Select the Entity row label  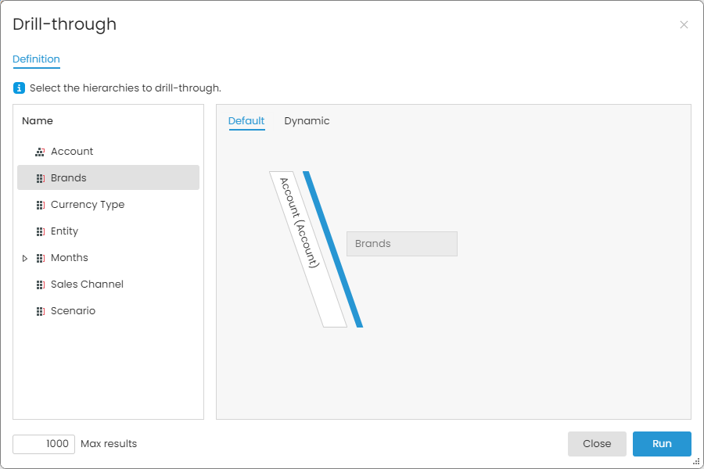point(64,231)
